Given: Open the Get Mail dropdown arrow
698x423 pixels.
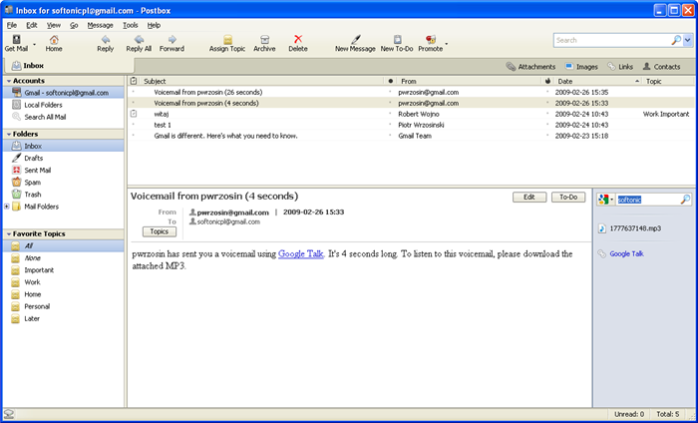Looking at the screenshot, I should click(34, 44).
